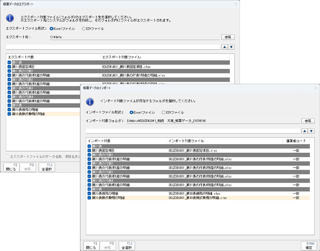Click the blue info icon in the export dialog
Viewport: 320px width, 251px height.
click(10, 18)
